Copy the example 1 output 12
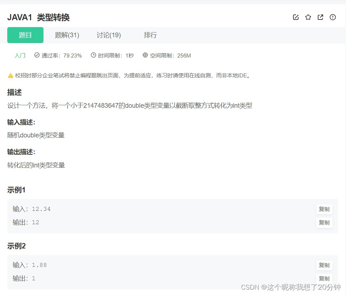The height and width of the screenshot is (294, 346). [x=324, y=223]
